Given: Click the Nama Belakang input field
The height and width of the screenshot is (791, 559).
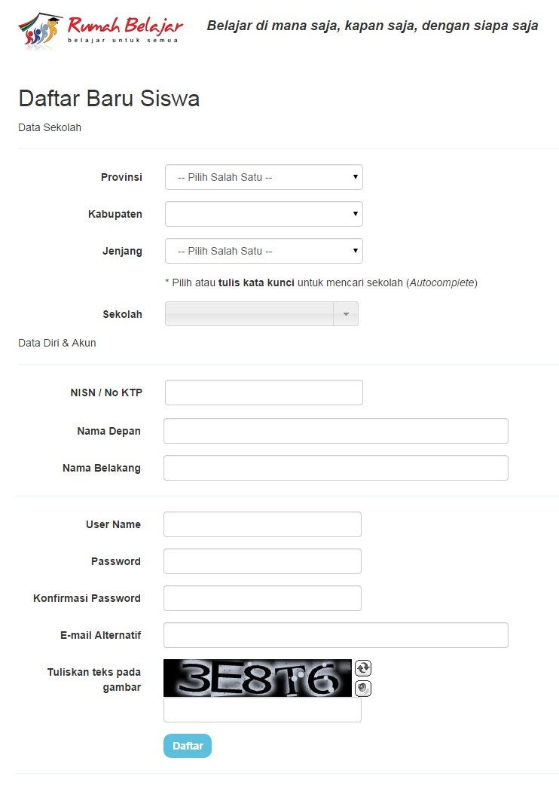Looking at the screenshot, I should [x=335, y=468].
